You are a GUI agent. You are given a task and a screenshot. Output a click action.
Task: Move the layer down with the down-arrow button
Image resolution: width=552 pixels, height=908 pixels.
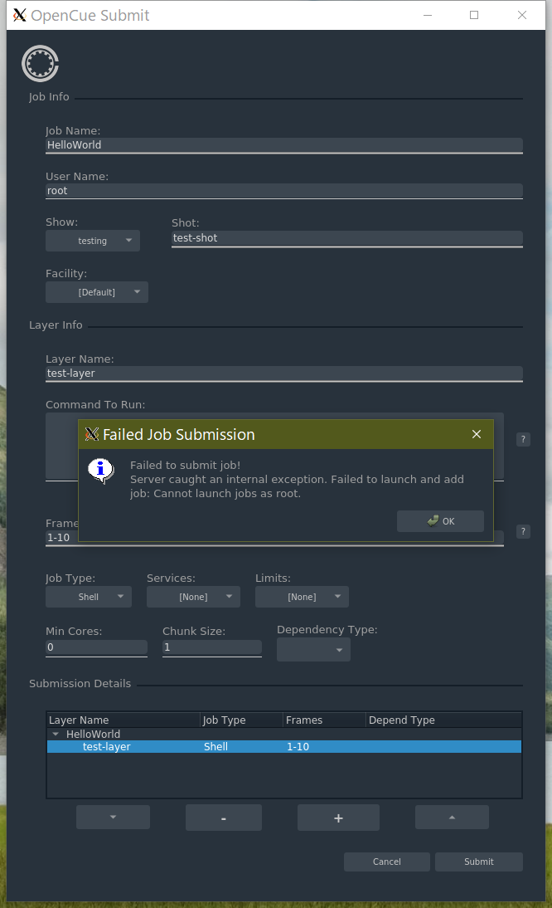tap(114, 817)
